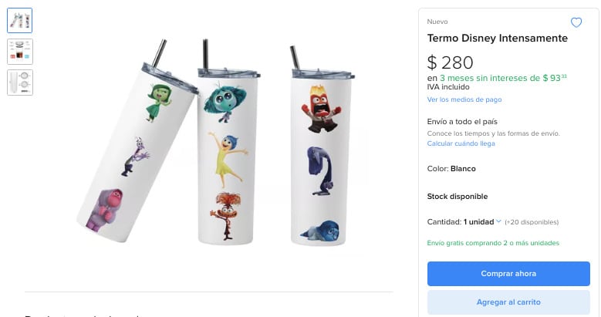Open "Ver los medios de pago" link
Screen dimensions: 601x317
tap(464, 99)
